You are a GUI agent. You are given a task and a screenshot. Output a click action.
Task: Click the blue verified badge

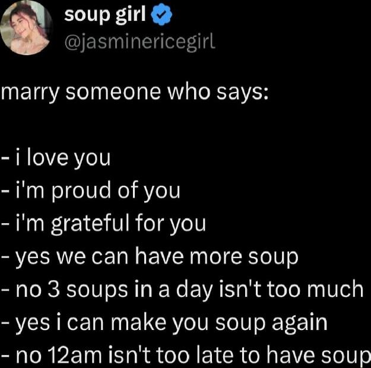(x=163, y=15)
